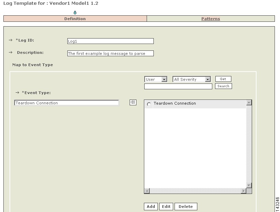Click the event list scroll down arrow
Image resolution: width=280 pixels, height=212 pixels.
tap(249, 185)
